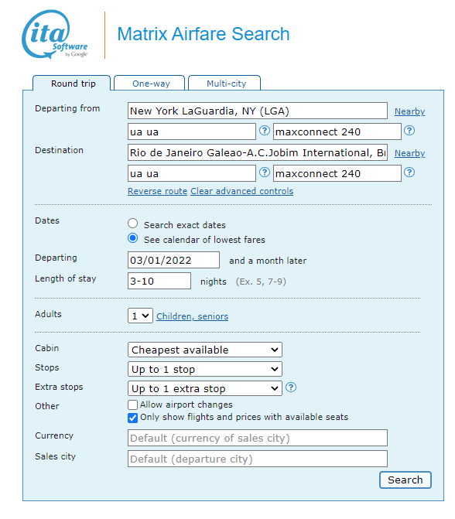This screenshot has width=455, height=519.
Task: Click the Search button
Action: coord(405,480)
